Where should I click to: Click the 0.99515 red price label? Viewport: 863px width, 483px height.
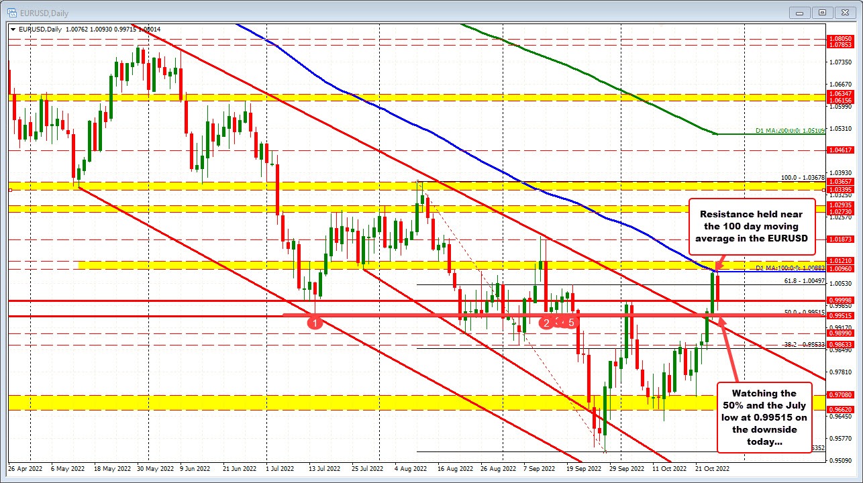(842, 315)
